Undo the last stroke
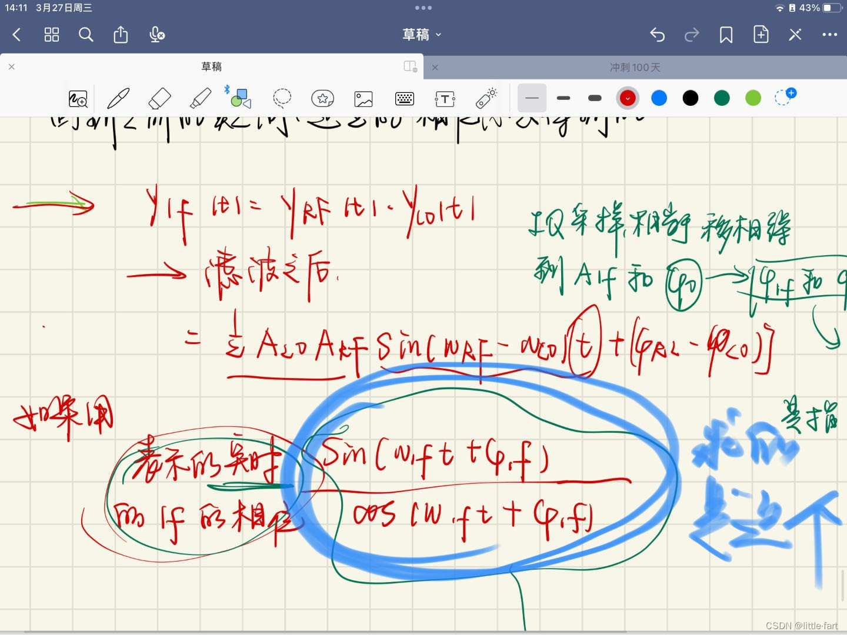The width and height of the screenshot is (847, 635). click(657, 35)
